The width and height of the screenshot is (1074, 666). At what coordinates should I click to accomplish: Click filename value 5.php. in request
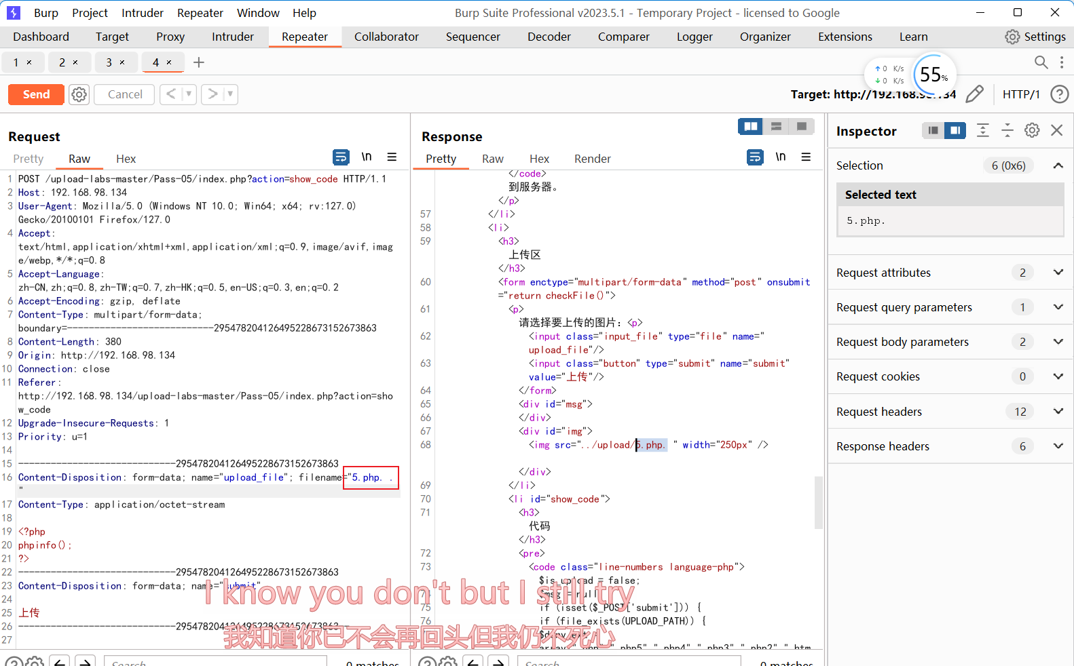point(371,477)
